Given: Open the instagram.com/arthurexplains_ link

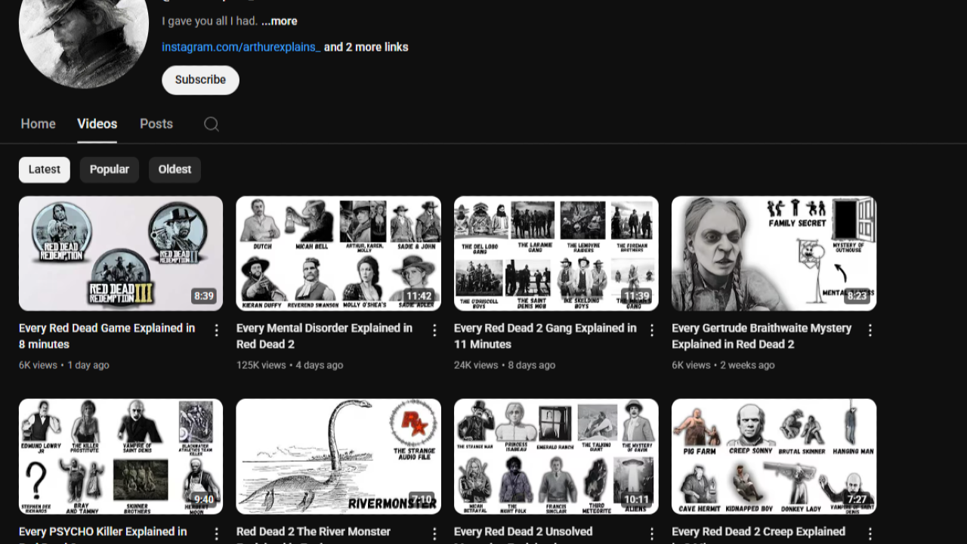Looking at the screenshot, I should pyautogui.click(x=240, y=47).
